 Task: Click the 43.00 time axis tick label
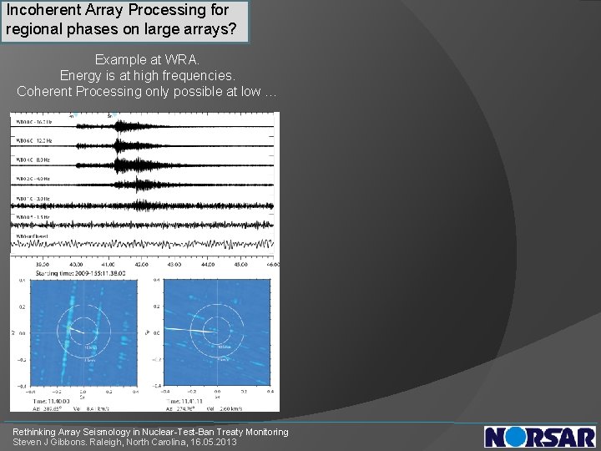(x=174, y=265)
